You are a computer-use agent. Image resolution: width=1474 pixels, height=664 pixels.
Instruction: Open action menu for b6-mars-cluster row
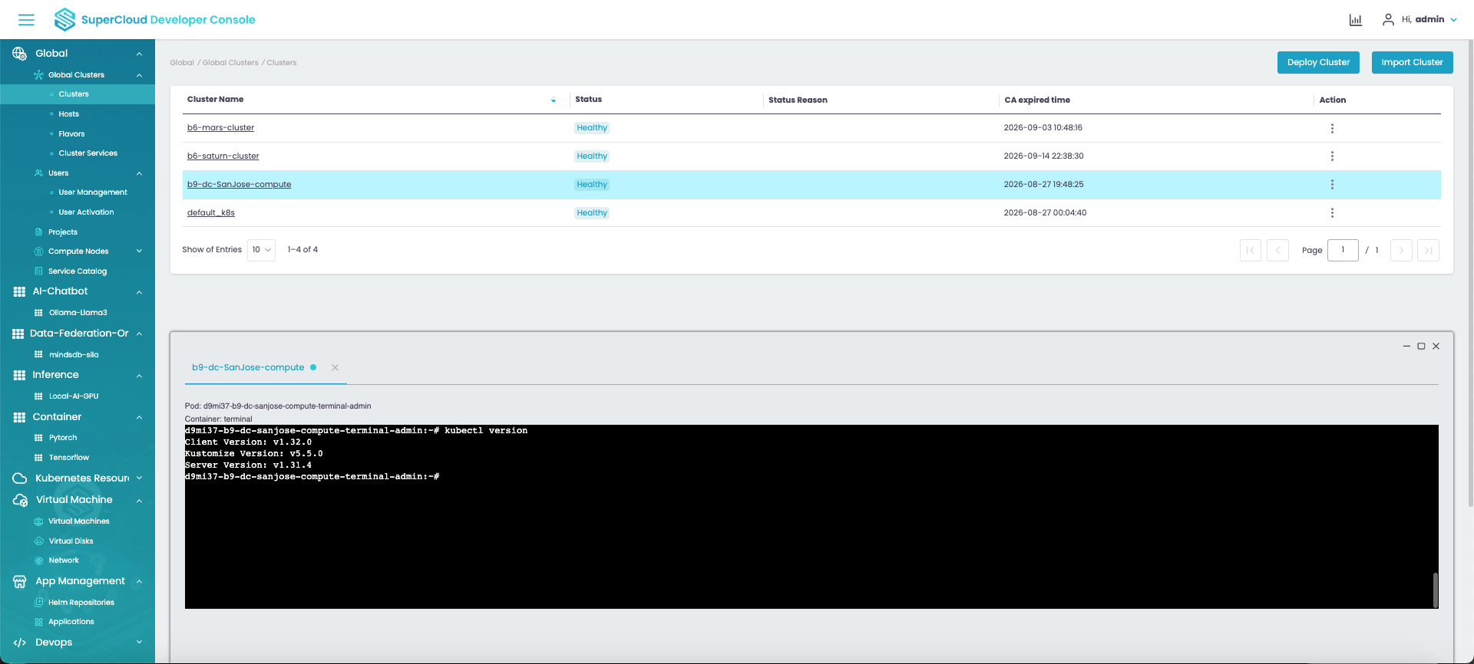(x=1332, y=129)
